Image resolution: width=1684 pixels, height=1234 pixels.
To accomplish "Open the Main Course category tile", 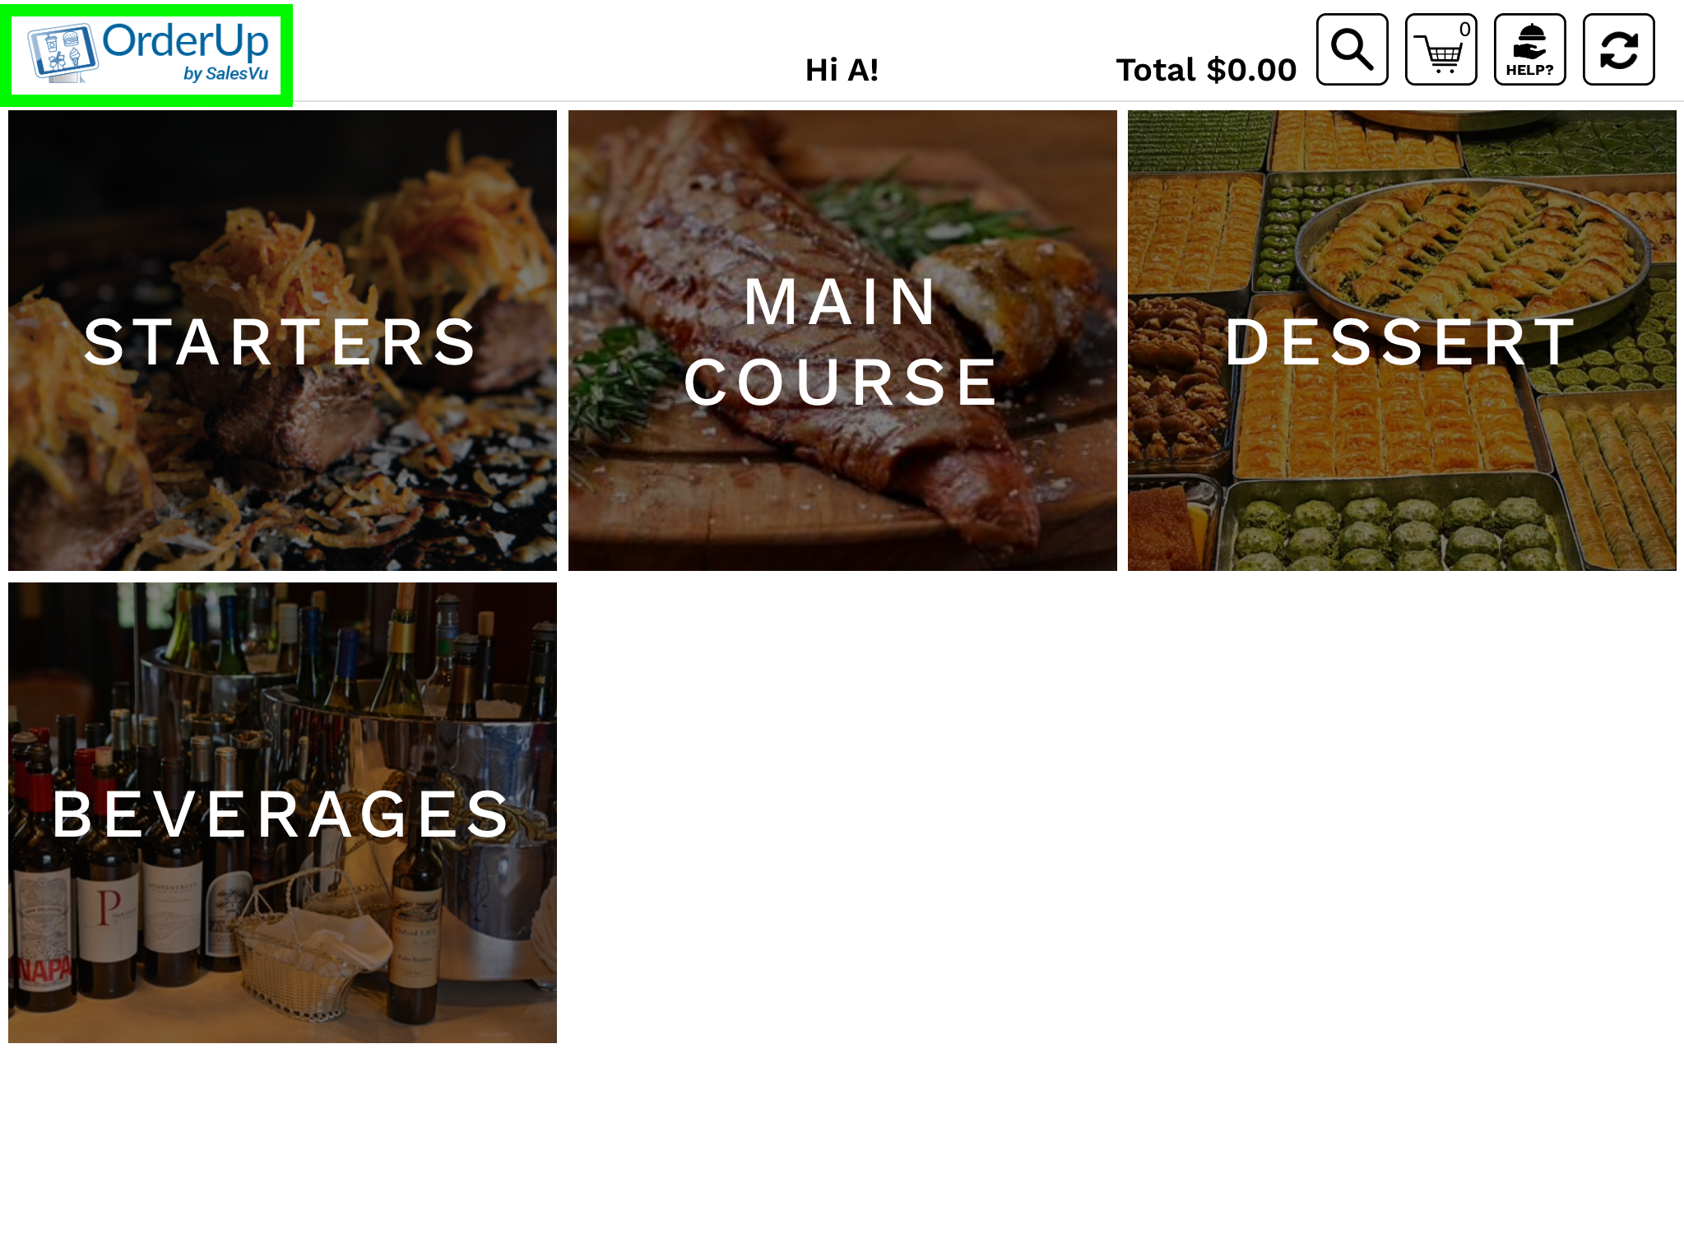I will (x=842, y=341).
